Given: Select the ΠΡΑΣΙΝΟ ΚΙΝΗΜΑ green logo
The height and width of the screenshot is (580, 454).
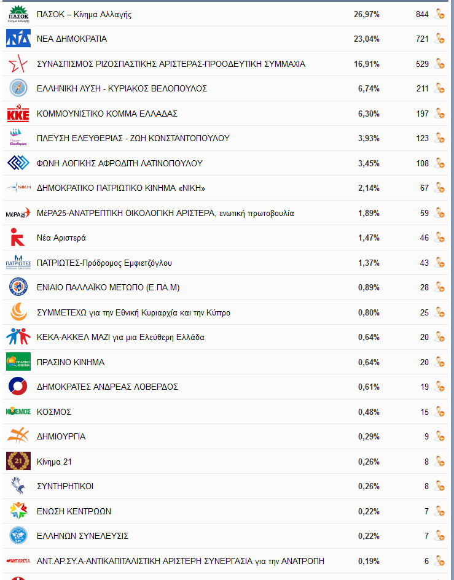Looking at the screenshot, I should (18, 362).
